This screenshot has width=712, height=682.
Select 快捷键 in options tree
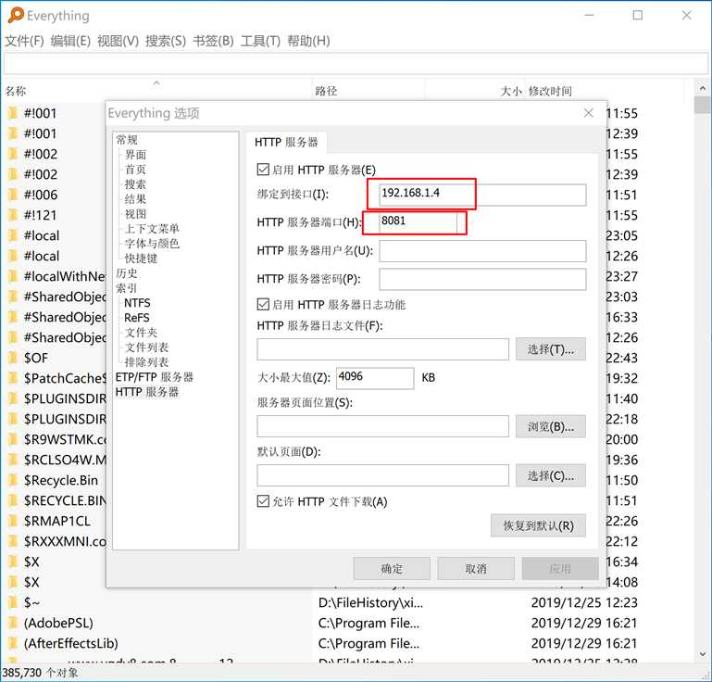(x=142, y=259)
